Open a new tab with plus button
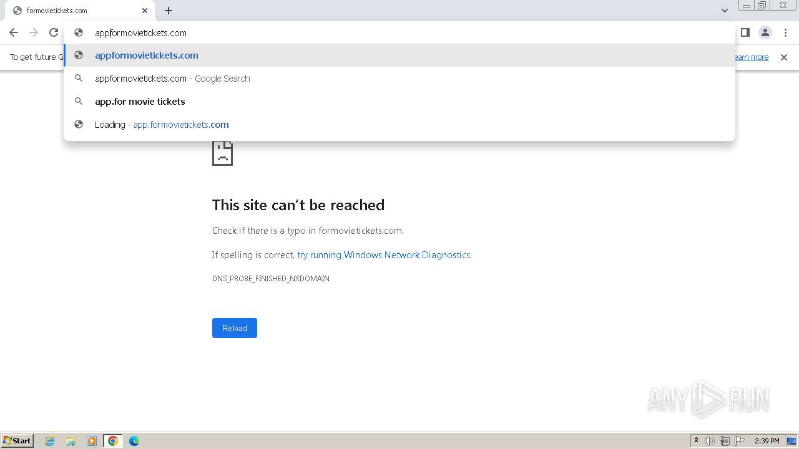 (x=169, y=11)
